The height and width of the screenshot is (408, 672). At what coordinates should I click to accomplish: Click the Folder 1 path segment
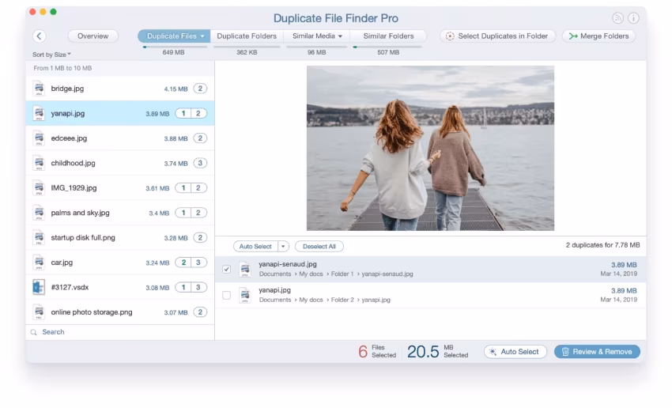pos(342,274)
